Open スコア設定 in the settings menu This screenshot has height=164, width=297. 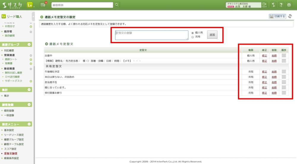[11, 149]
